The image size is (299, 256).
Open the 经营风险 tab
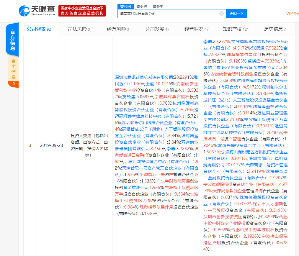(x=118, y=29)
